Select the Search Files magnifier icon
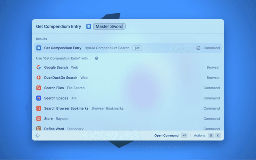Image resolution: width=256 pixels, height=160 pixels. click(39, 88)
